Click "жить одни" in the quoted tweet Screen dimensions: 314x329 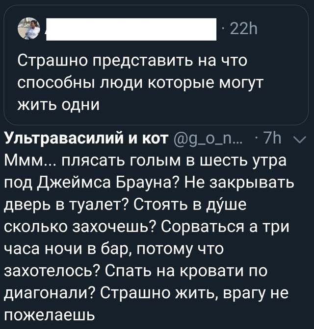(58, 104)
